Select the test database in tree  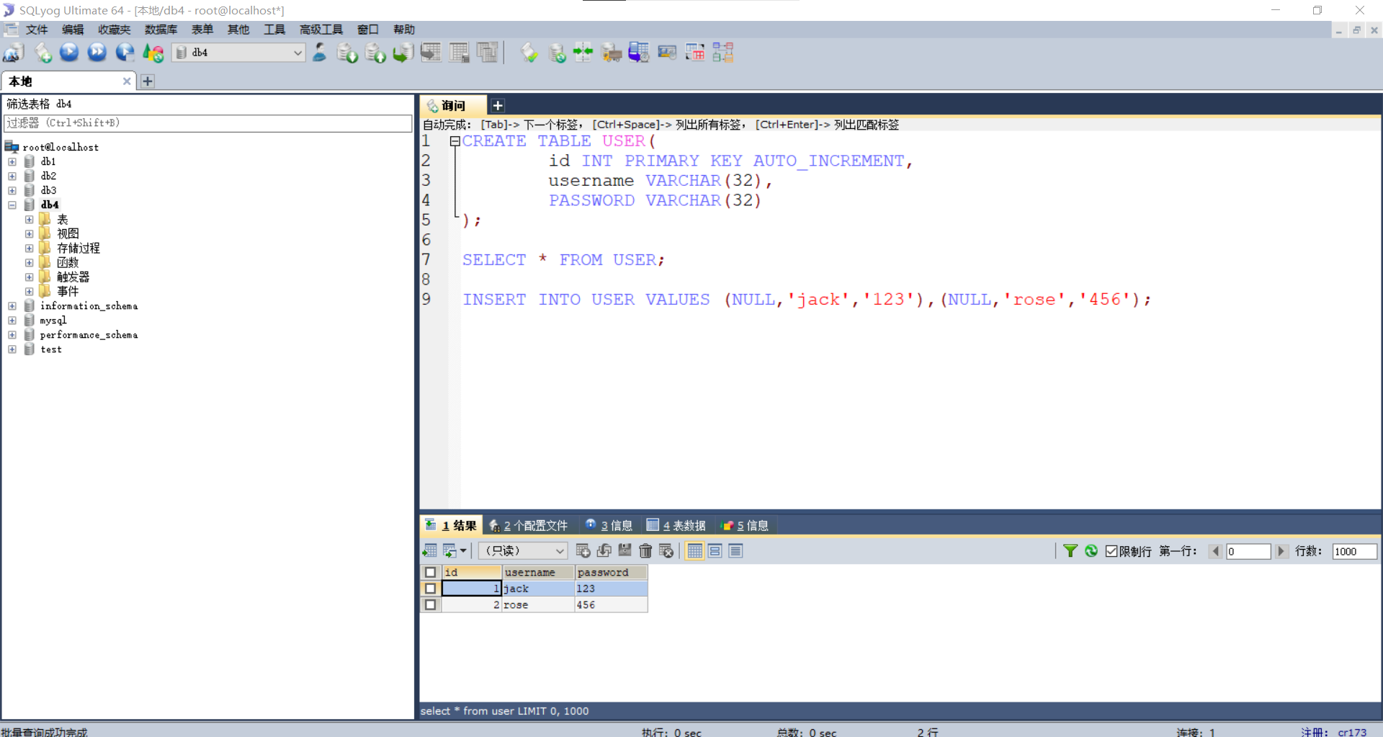(51, 349)
